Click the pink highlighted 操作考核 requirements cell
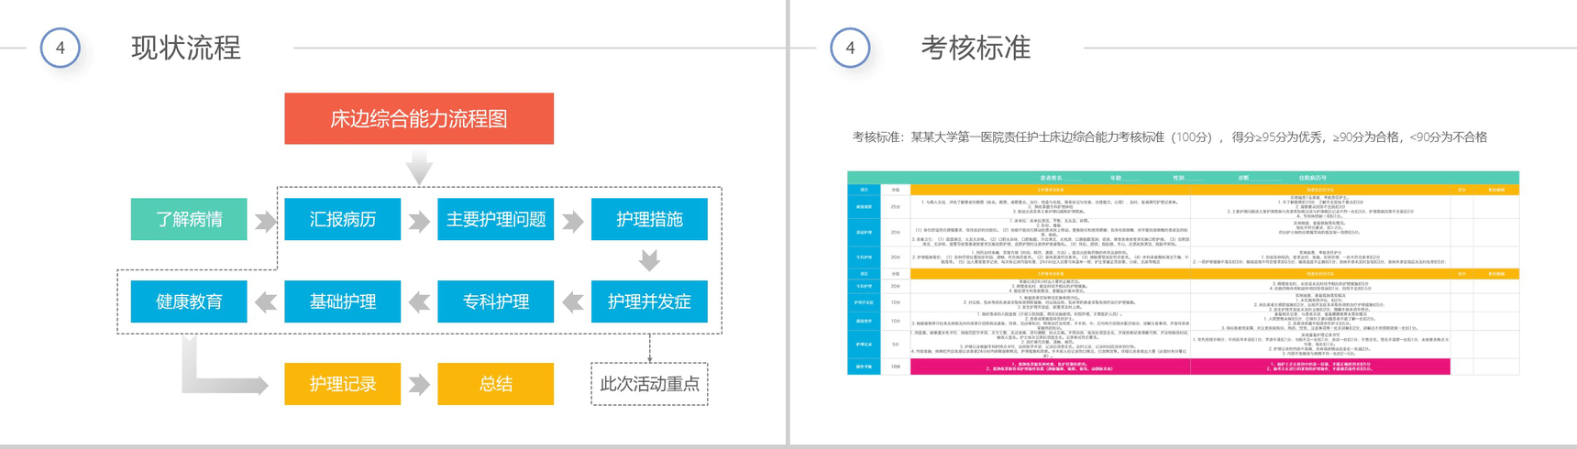Screen dimensions: 1577x449 pos(1050,367)
